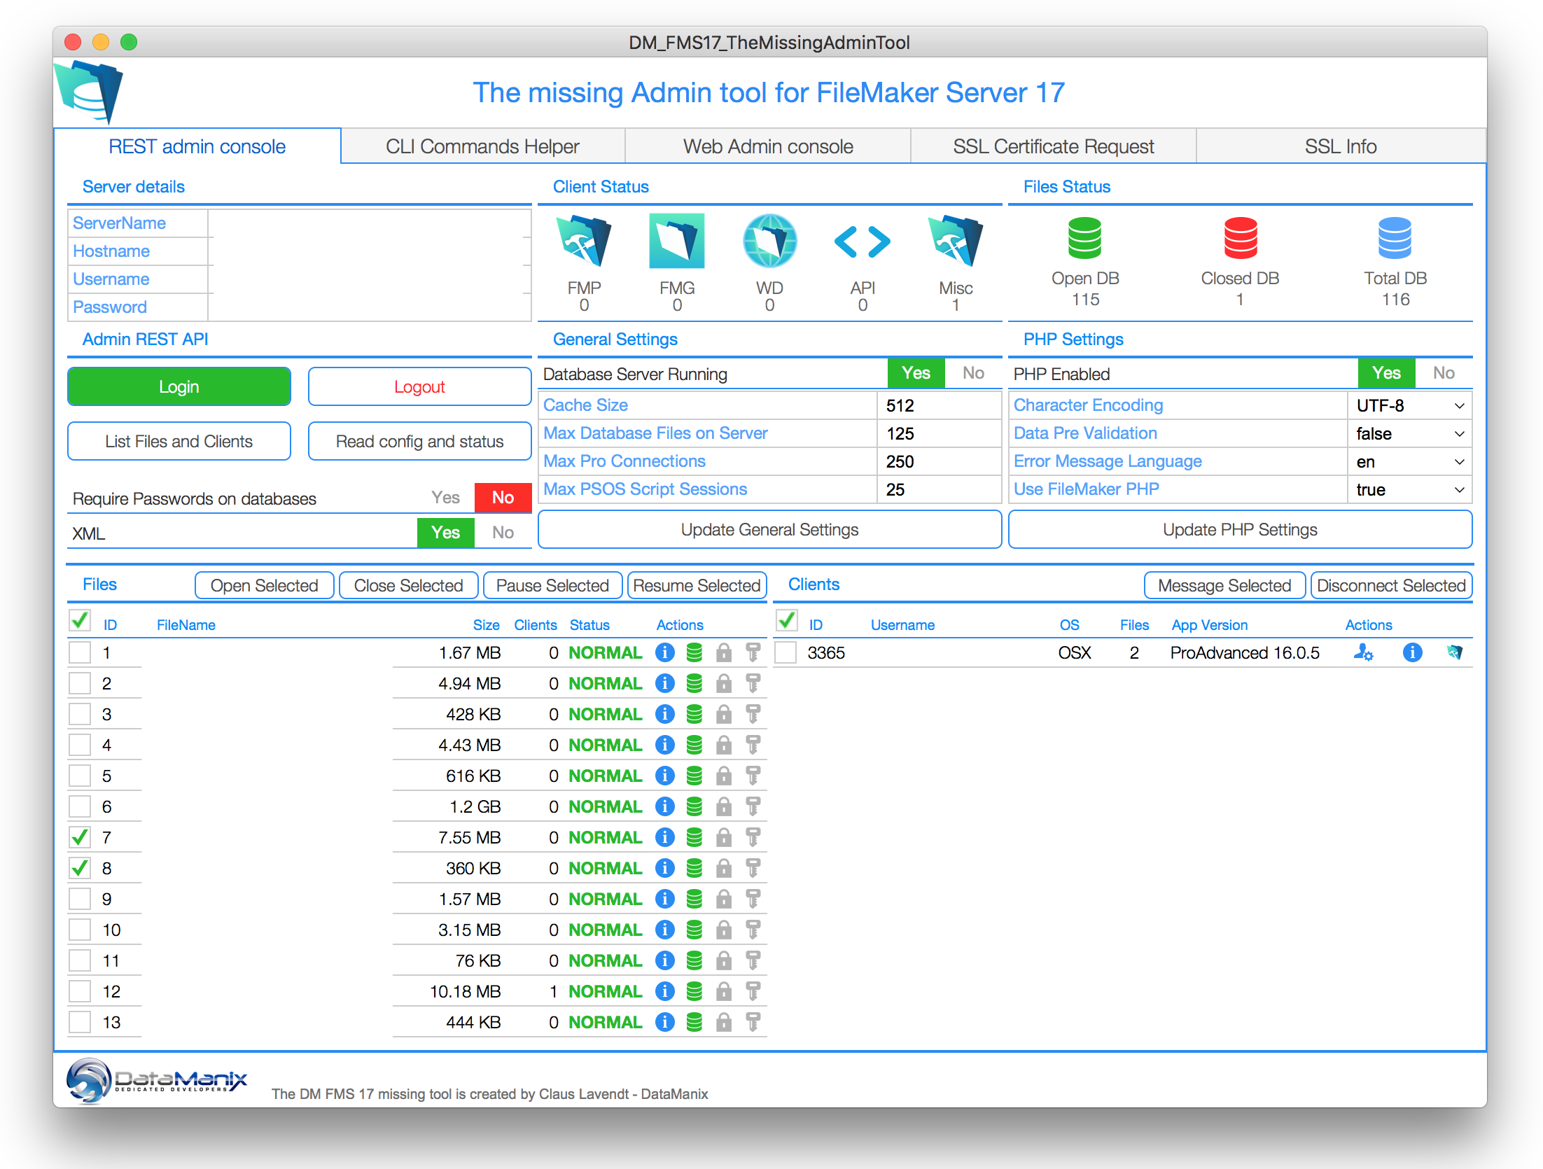Click Max Pro Connections field 250
This screenshot has width=1543, height=1169.
939,461
